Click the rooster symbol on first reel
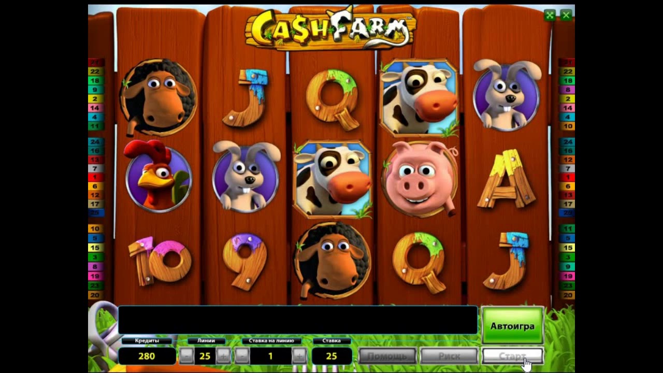Viewport: 663px width, 373px height. pos(158,177)
